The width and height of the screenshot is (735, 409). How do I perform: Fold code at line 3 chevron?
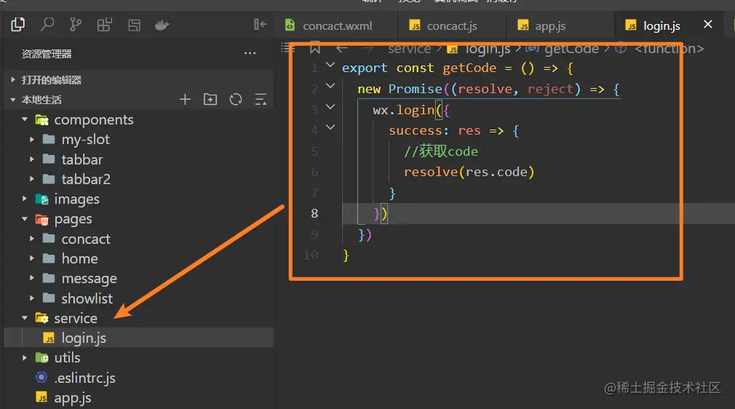(x=330, y=106)
